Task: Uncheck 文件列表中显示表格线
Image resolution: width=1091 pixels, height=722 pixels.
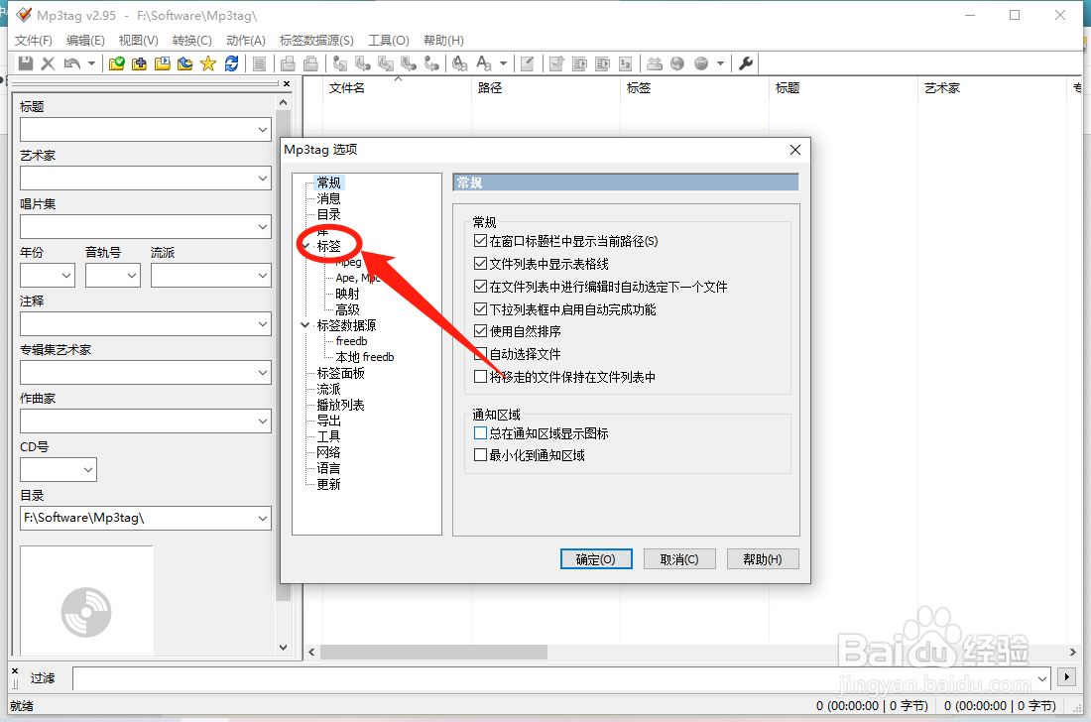Action: pos(480,264)
